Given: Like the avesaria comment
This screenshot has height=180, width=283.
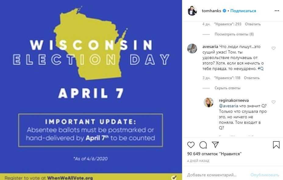Looking at the screenshot, I should (x=274, y=48).
